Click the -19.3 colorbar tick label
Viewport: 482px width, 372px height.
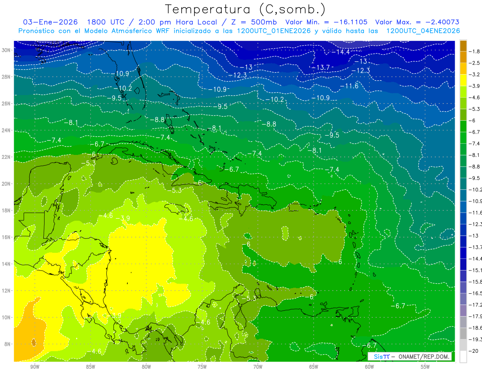click(x=476, y=339)
